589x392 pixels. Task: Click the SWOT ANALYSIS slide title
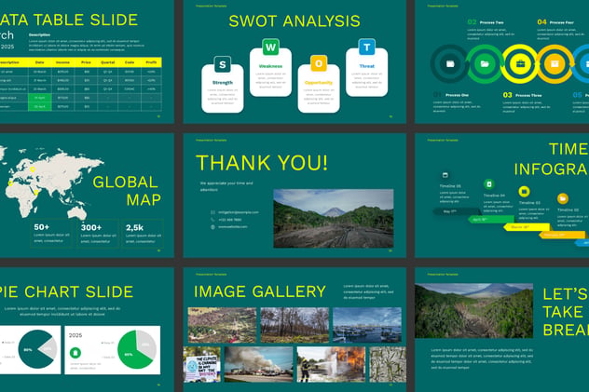click(x=294, y=21)
